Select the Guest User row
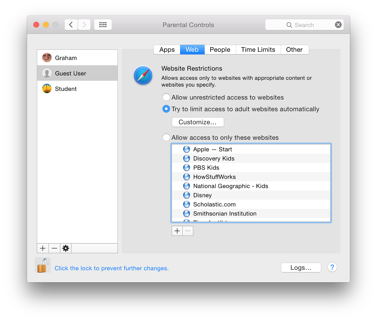 77,73
